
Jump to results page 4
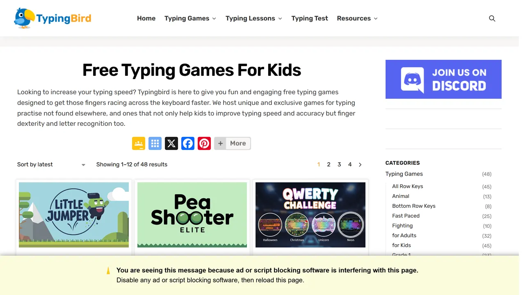(350, 165)
